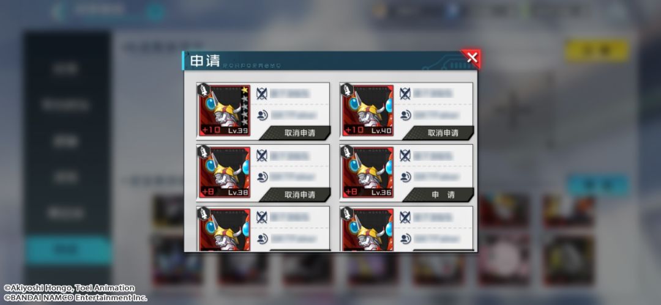Open the Lv.38 +8 Digimon portrait
The height and width of the screenshot is (305, 661).
click(224, 172)
